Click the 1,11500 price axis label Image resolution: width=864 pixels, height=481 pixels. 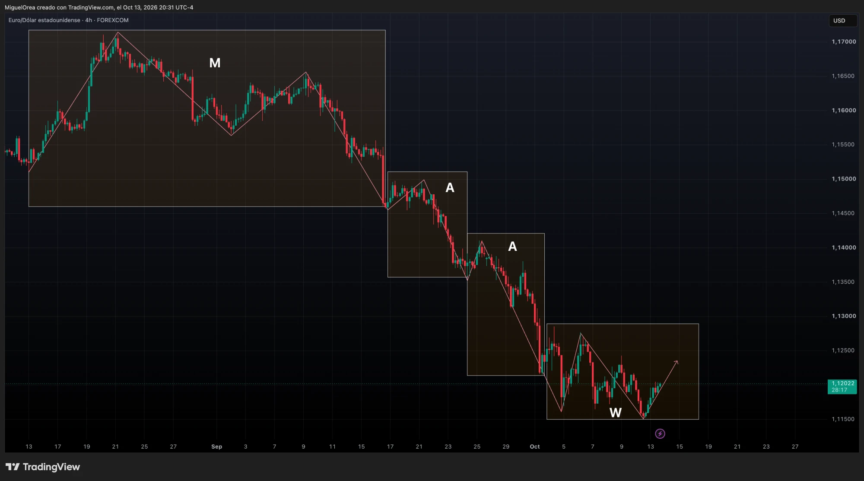[843, 419]
